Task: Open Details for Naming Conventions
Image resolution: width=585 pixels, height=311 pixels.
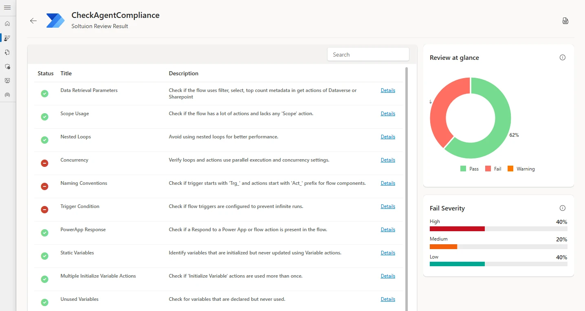Action: [387, 183]
